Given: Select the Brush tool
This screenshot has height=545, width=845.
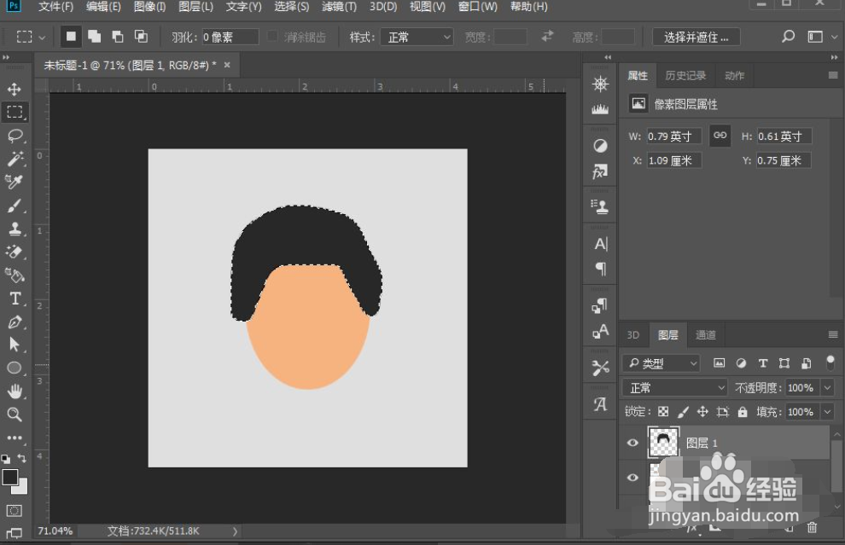Looking at the screenshot, I should coord(15,206).
